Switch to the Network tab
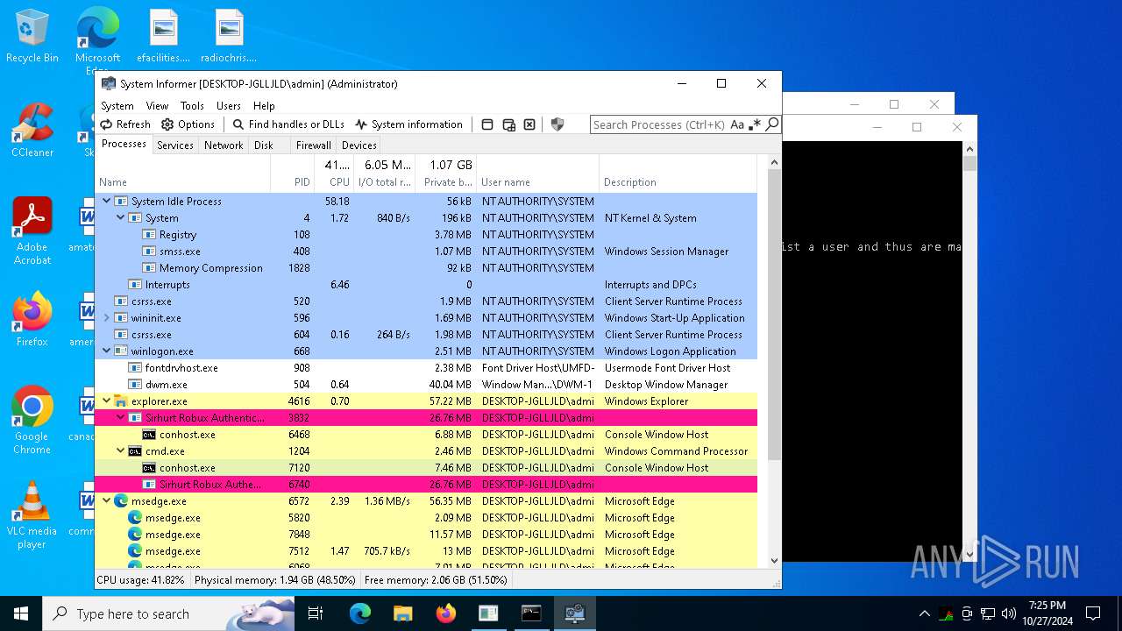The width and height of the screenshot is (1122, 631). (x=224, y=145)
